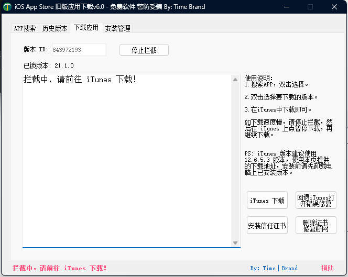348x277 pixels.
Task: Click the 已锁版本: 21.1.0 label
Action: point(49,65)
